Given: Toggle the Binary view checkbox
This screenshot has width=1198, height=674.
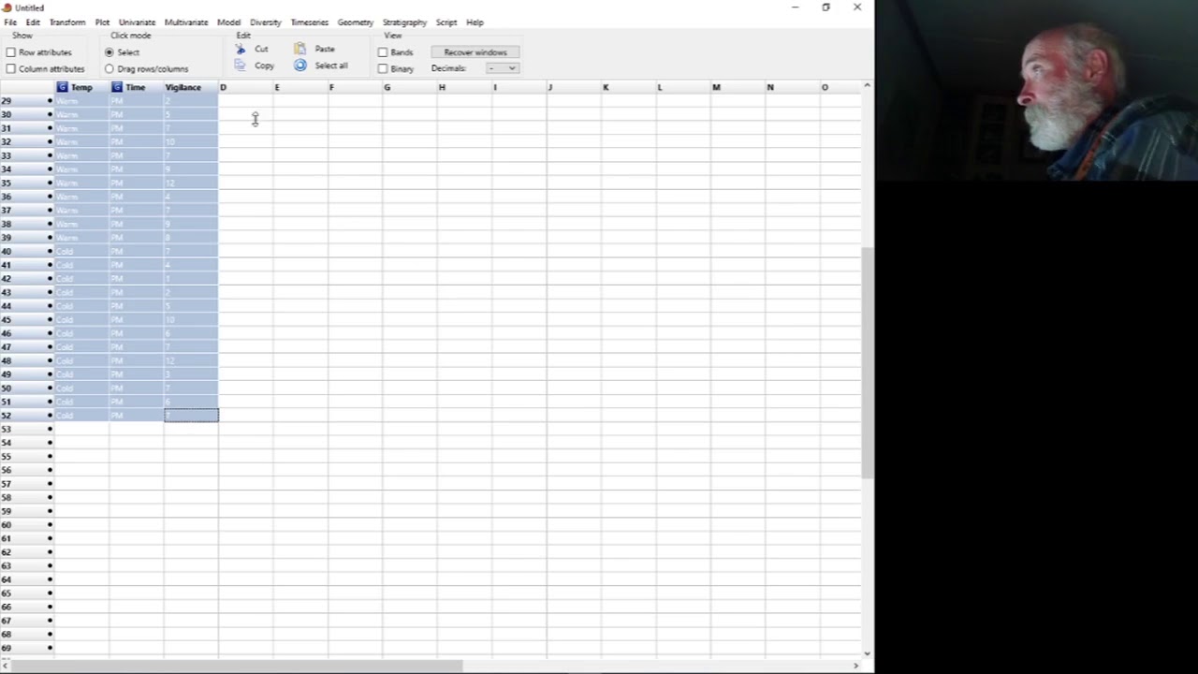Looking at the screenshot, I should (383, 68).
